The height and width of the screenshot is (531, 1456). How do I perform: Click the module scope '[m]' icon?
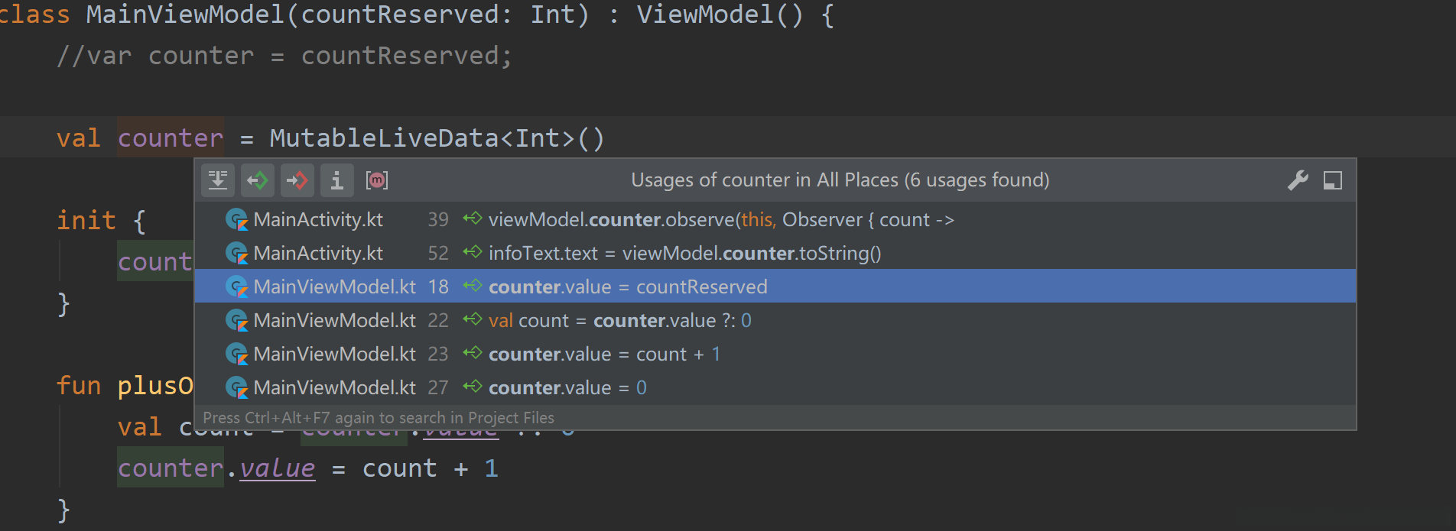(377, 180)
